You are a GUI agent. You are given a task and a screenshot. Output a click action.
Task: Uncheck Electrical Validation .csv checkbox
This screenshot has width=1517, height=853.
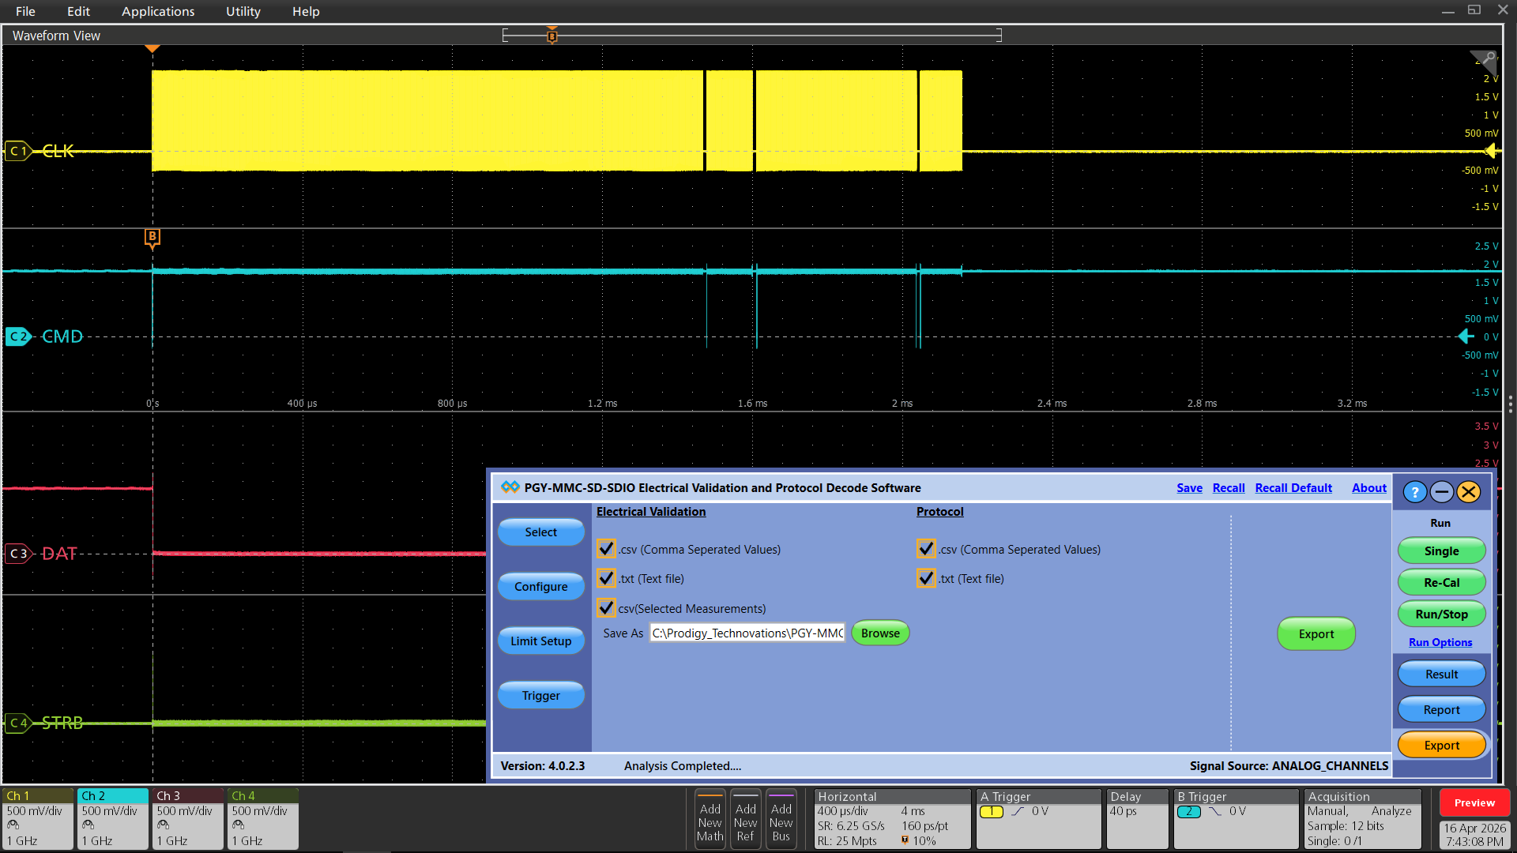click(606, 549)
